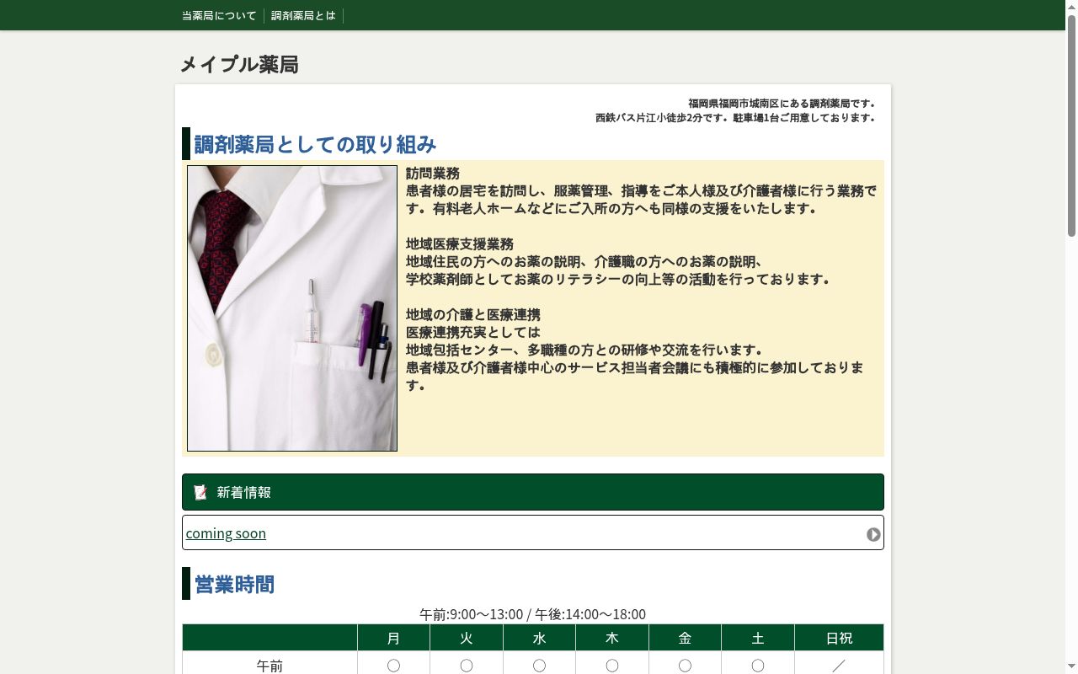Click the 午前 slash mark under 日祝
This screenshot has width=1078, height=674.
click(x=839, y=666)
